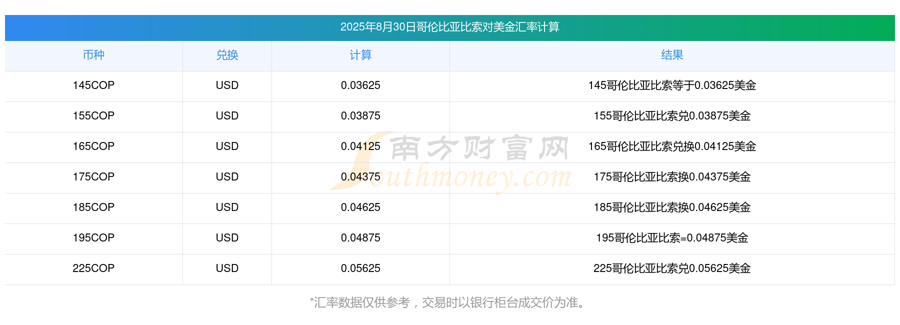Select the value 0.04125 in the 计算 column
900x325 pixels.
[x=360, y=146]
